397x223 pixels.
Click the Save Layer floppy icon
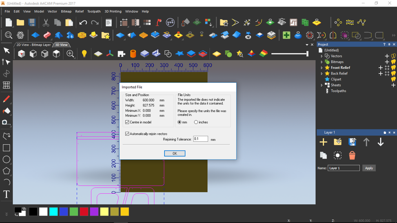[352, 142]
